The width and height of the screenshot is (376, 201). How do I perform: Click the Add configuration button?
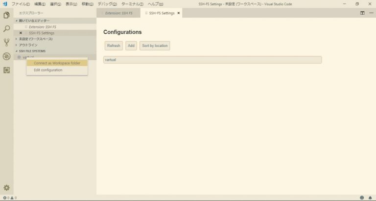point(131,46)
